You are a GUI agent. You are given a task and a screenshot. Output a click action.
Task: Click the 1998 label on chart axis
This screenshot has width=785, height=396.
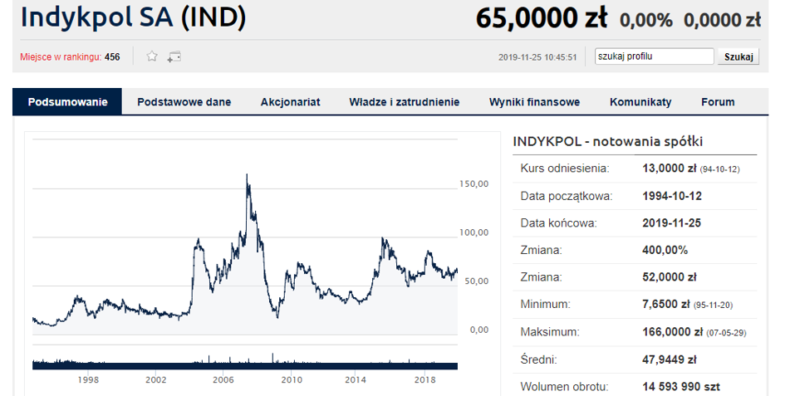88,380
